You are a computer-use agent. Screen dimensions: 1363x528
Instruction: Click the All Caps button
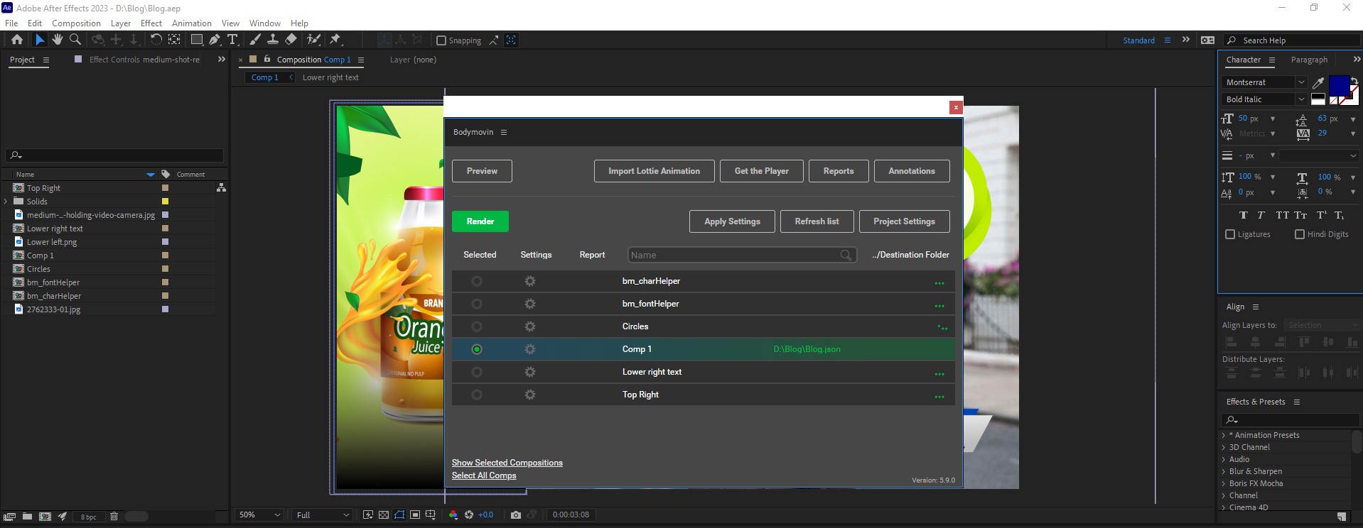[x=1282, y=215]
